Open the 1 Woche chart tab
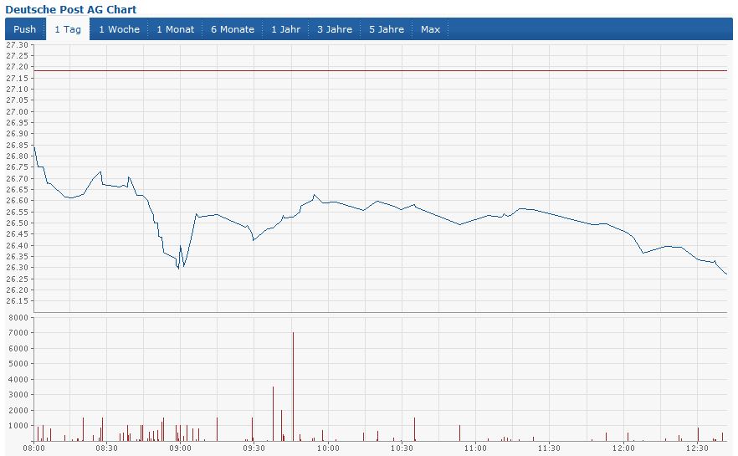Screen dimensions: 738x456 click(x=119, y=29)
